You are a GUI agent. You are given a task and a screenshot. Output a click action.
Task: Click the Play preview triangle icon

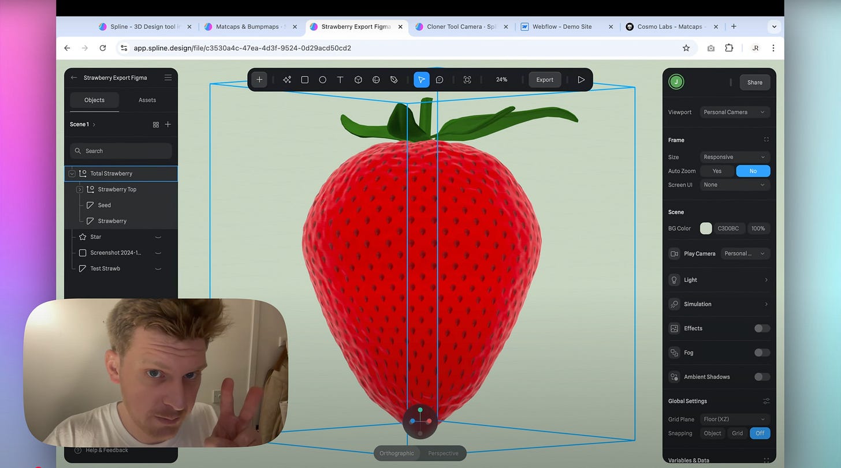581,80
